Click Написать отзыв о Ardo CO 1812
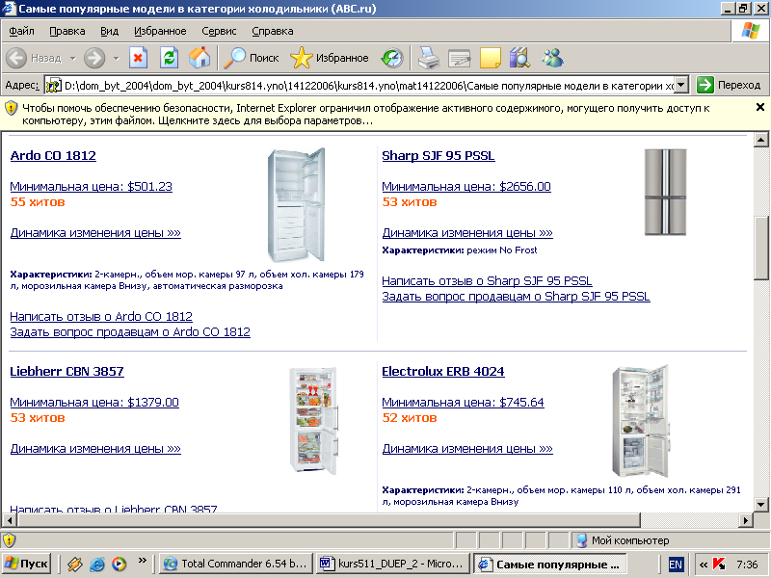The width and height of the screenshot is (771, 578). click(101, 317)
